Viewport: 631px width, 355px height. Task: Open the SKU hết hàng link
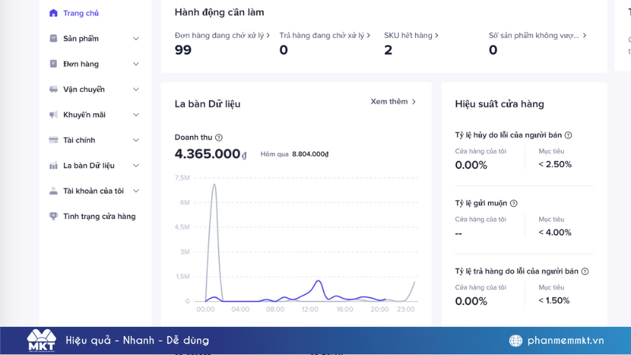tap(411, 35)
